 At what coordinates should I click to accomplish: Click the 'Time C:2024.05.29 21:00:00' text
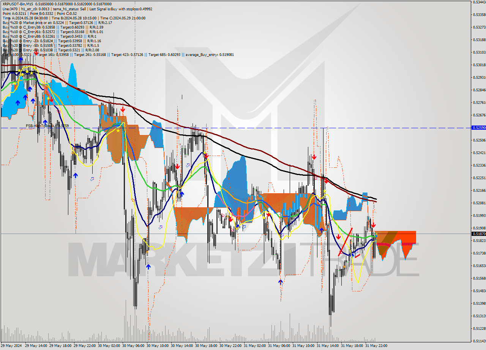point(122,18)
